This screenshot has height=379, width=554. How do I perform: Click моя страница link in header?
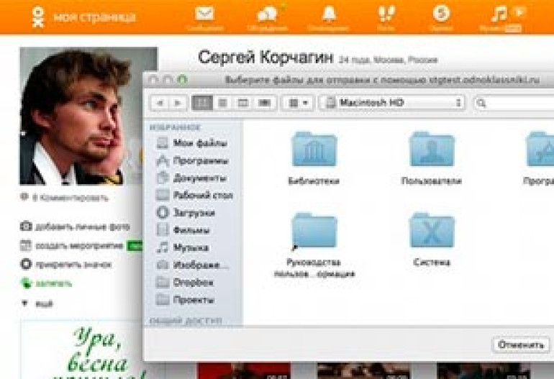click(x=94, y=17)
